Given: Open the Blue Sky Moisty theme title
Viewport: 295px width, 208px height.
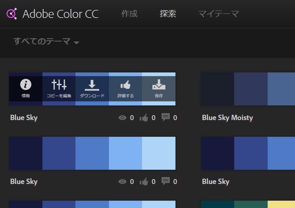Looking at the screenshot, I should (227, 118).
